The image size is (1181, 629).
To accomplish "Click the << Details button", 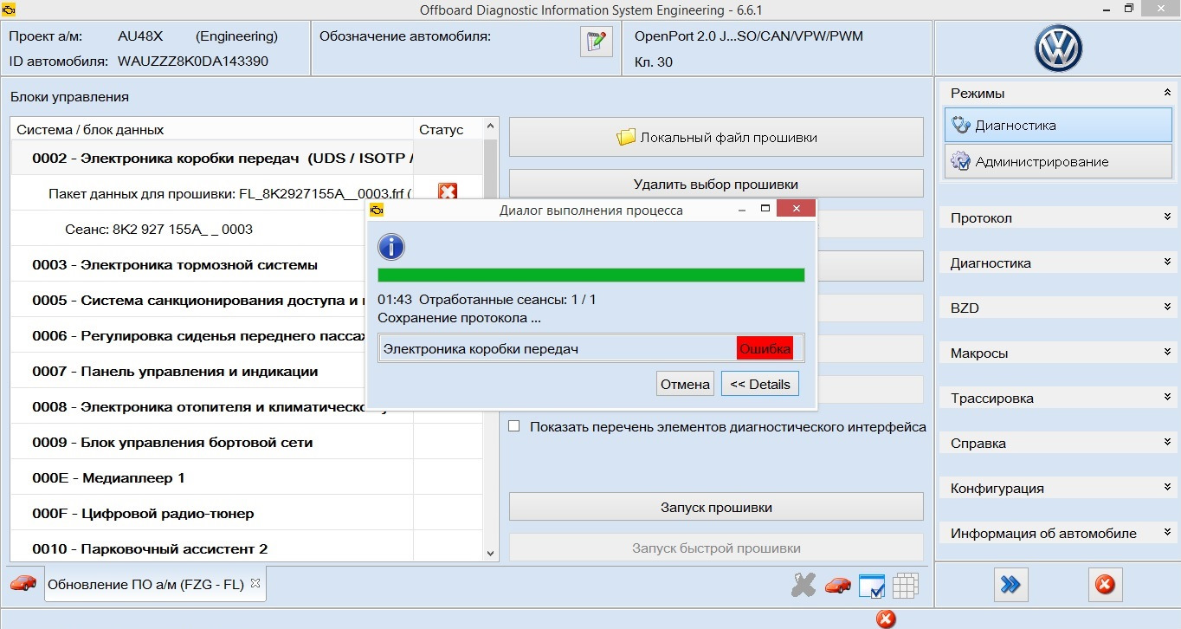I will click(760, 384).
